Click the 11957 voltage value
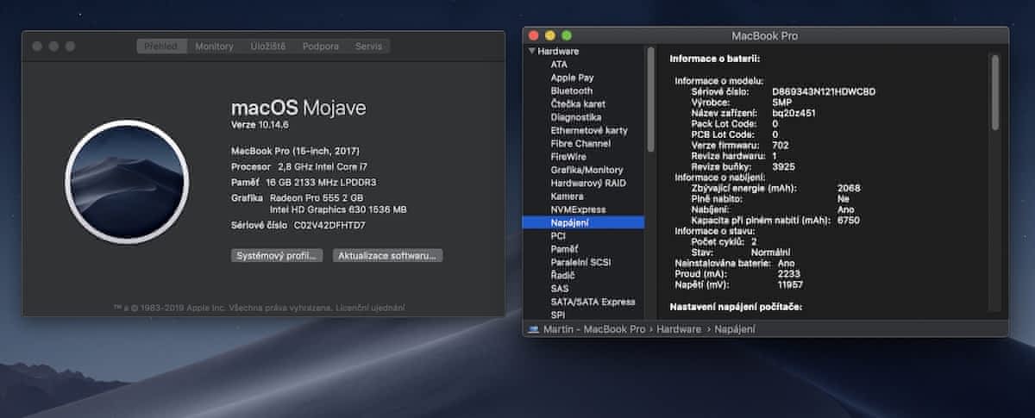The width and height of the screenshot is (1035, 418). (791, 284)
